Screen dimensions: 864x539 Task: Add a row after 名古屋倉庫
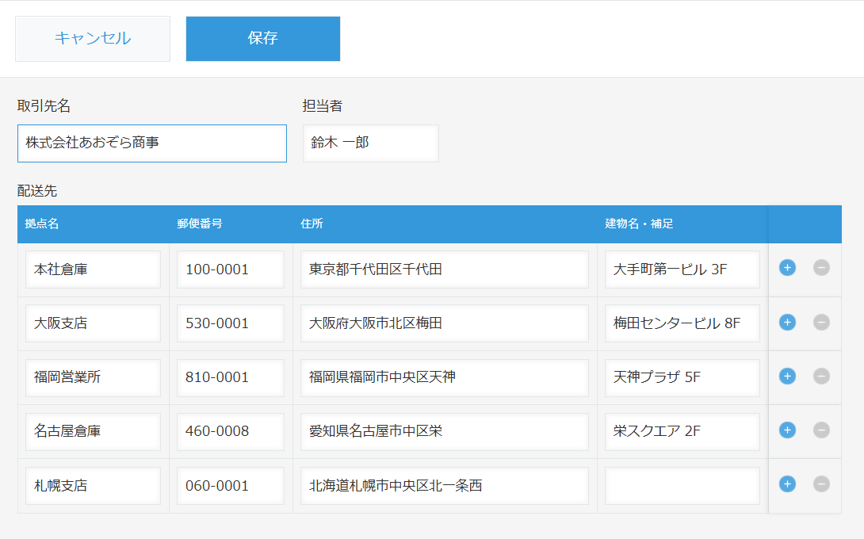point(787,430)
